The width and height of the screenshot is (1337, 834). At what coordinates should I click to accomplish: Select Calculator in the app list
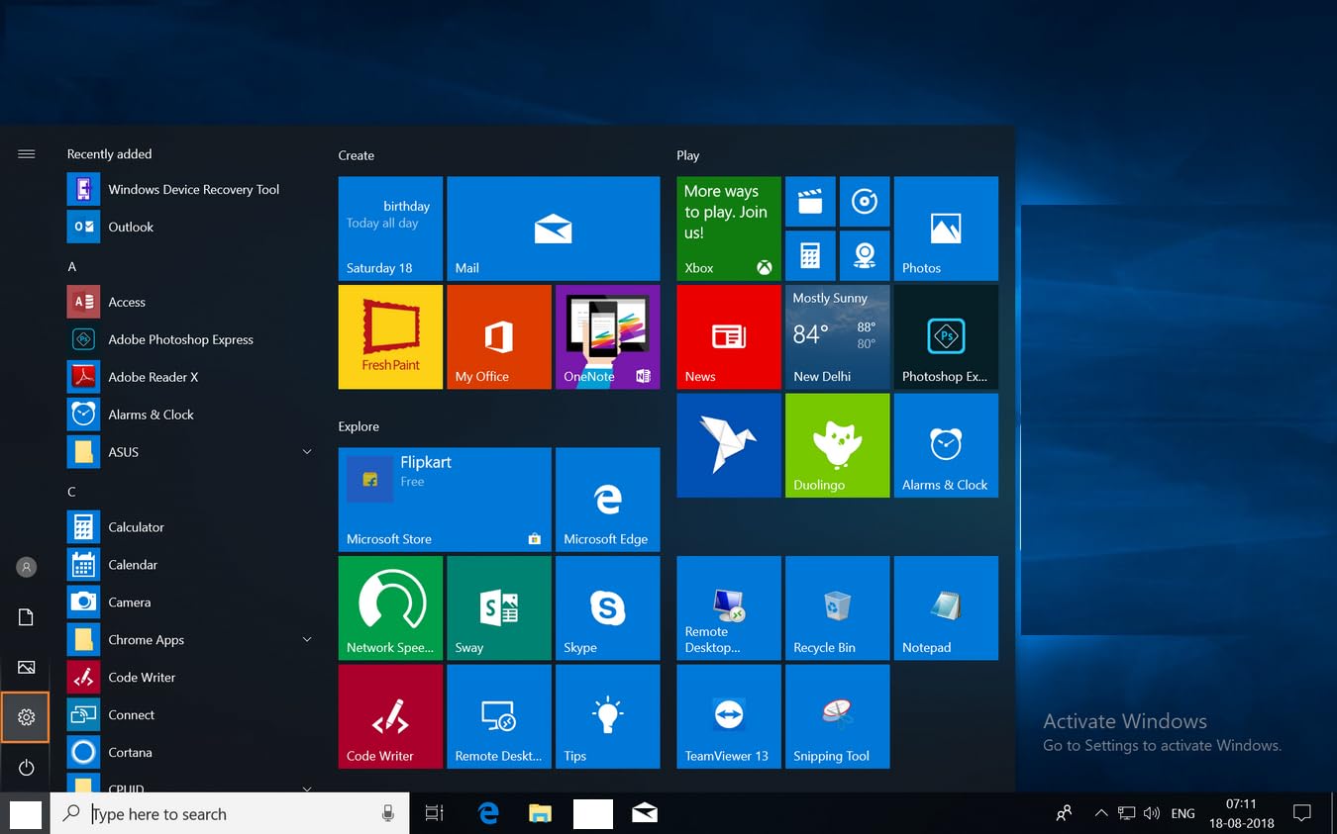136,527
